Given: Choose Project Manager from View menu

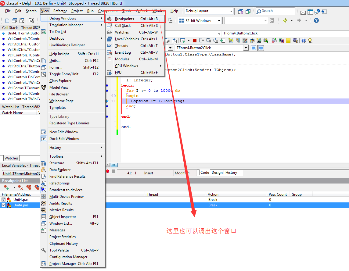Looking at the screenshot, I should (72, 264).
